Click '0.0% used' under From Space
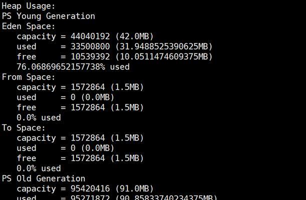 [39, 117]
